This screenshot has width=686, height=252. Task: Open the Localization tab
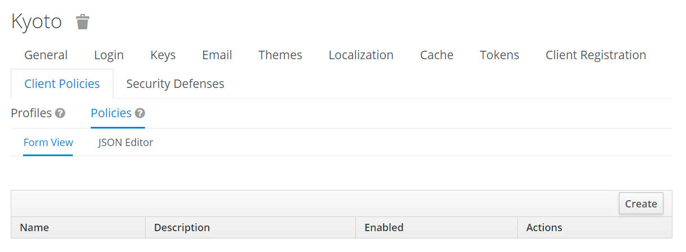click(x=361, y=55)
